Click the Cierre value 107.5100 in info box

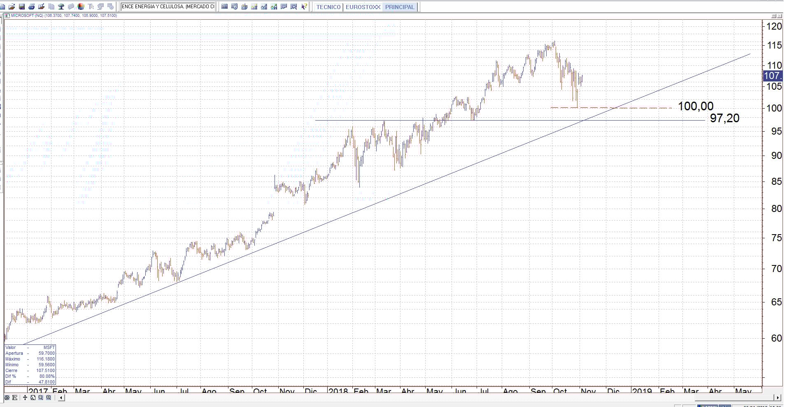pyautogui.click(x=46, y=371)
